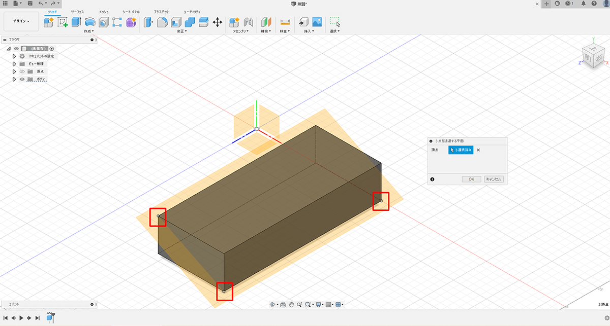This screenshot has width=610, height=326.
Task: Select the Create Sketch tool
Action: click(x=63, y=22)
